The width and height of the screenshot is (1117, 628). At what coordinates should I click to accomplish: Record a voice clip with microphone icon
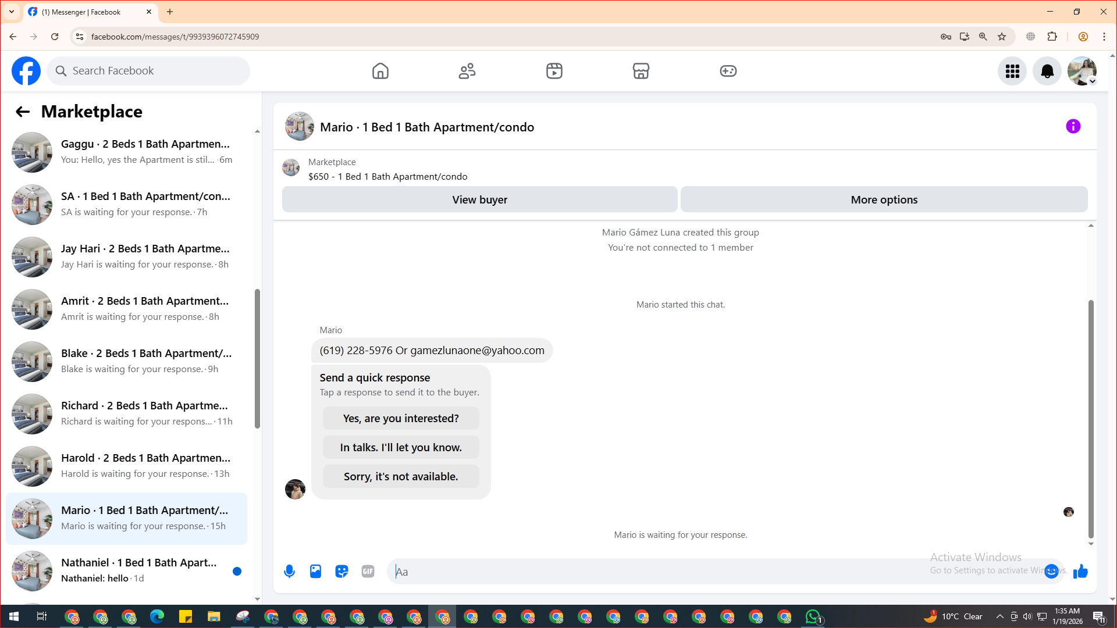289,572
